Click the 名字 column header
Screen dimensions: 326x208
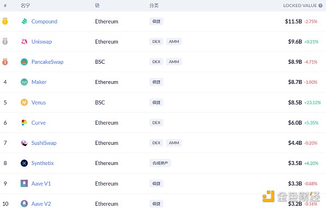[25, 5]
